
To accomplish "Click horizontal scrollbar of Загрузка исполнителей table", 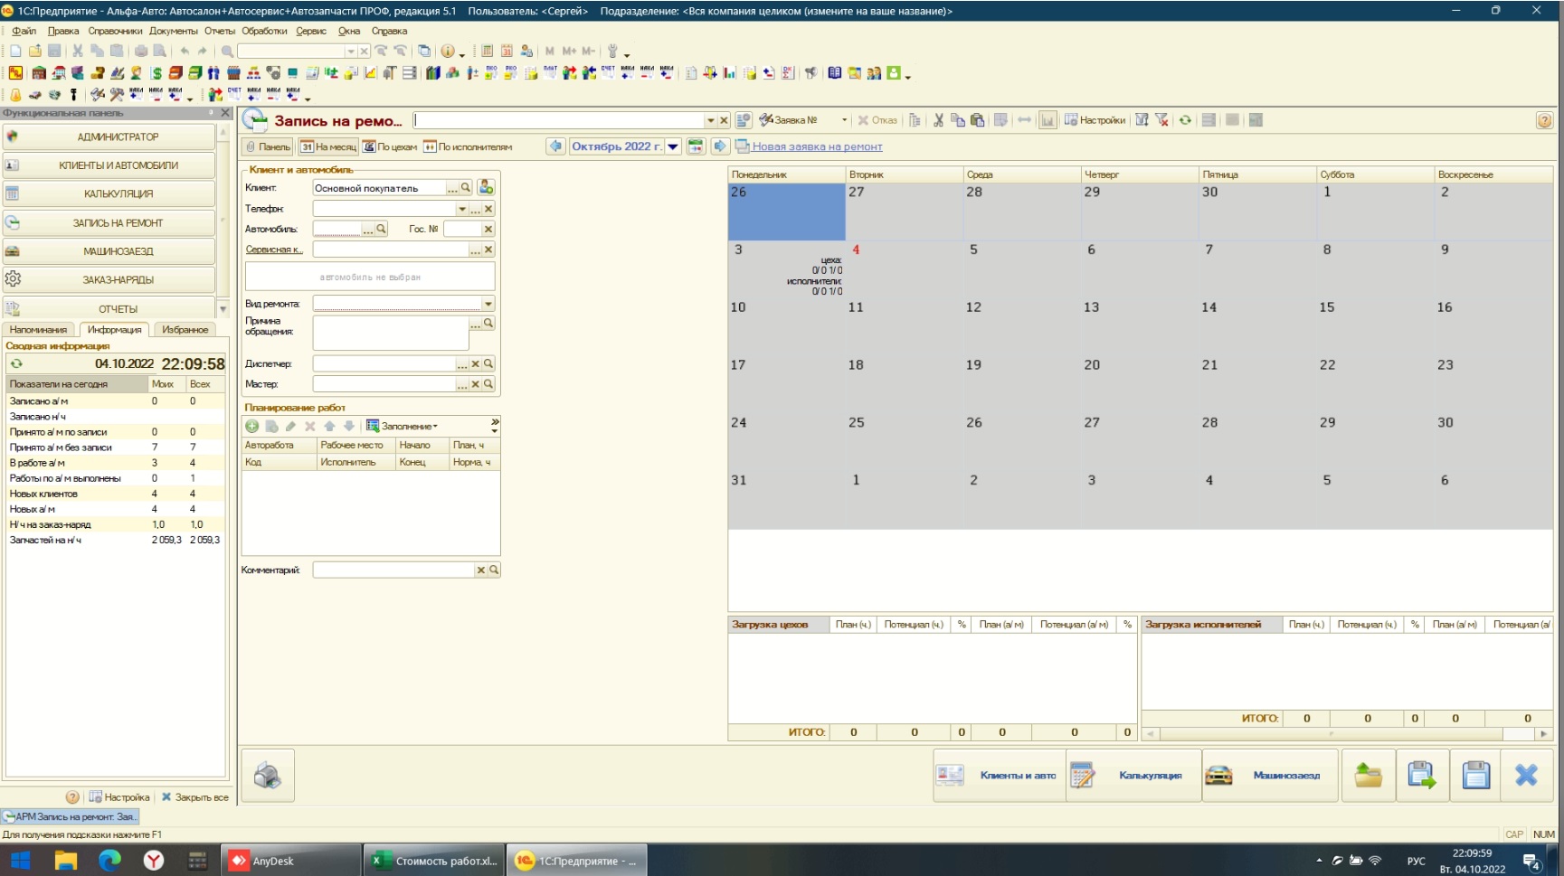I will click(x=1347, y=734).
